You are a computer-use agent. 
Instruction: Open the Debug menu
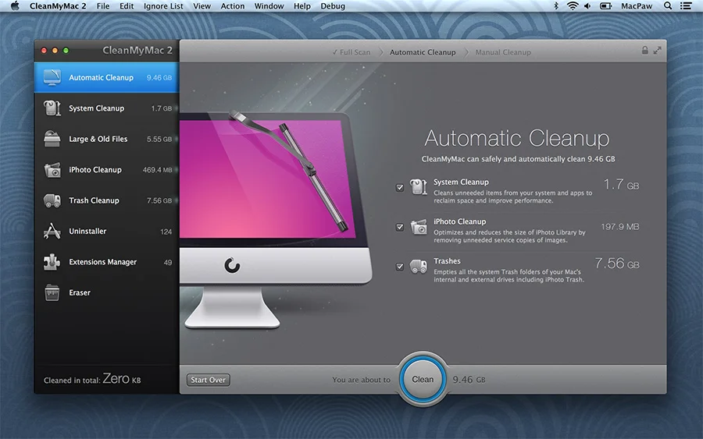tap(333, 5)
